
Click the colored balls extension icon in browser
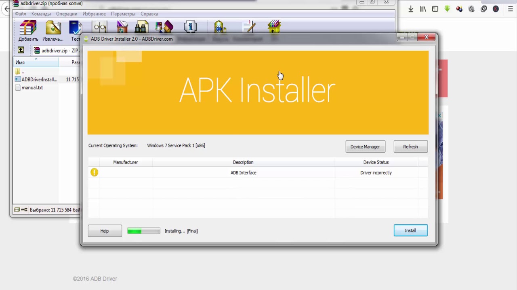point(459,9)
